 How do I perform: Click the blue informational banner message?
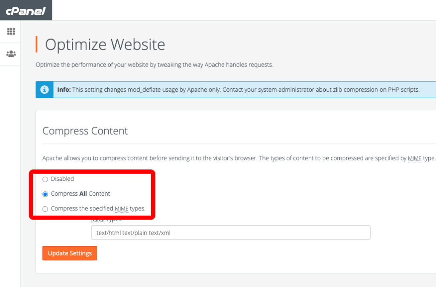click(238, 89)
